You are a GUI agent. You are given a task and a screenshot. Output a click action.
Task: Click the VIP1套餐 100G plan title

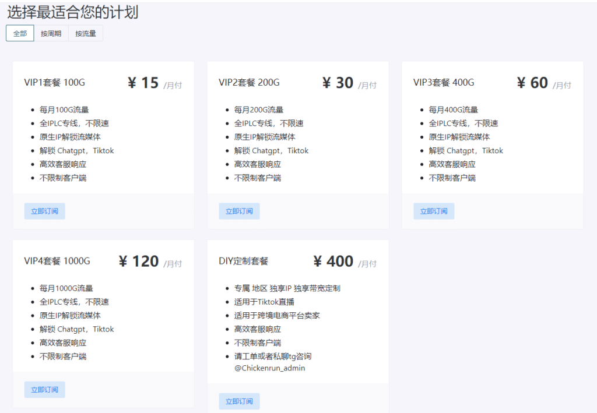[x=54, y=83]
